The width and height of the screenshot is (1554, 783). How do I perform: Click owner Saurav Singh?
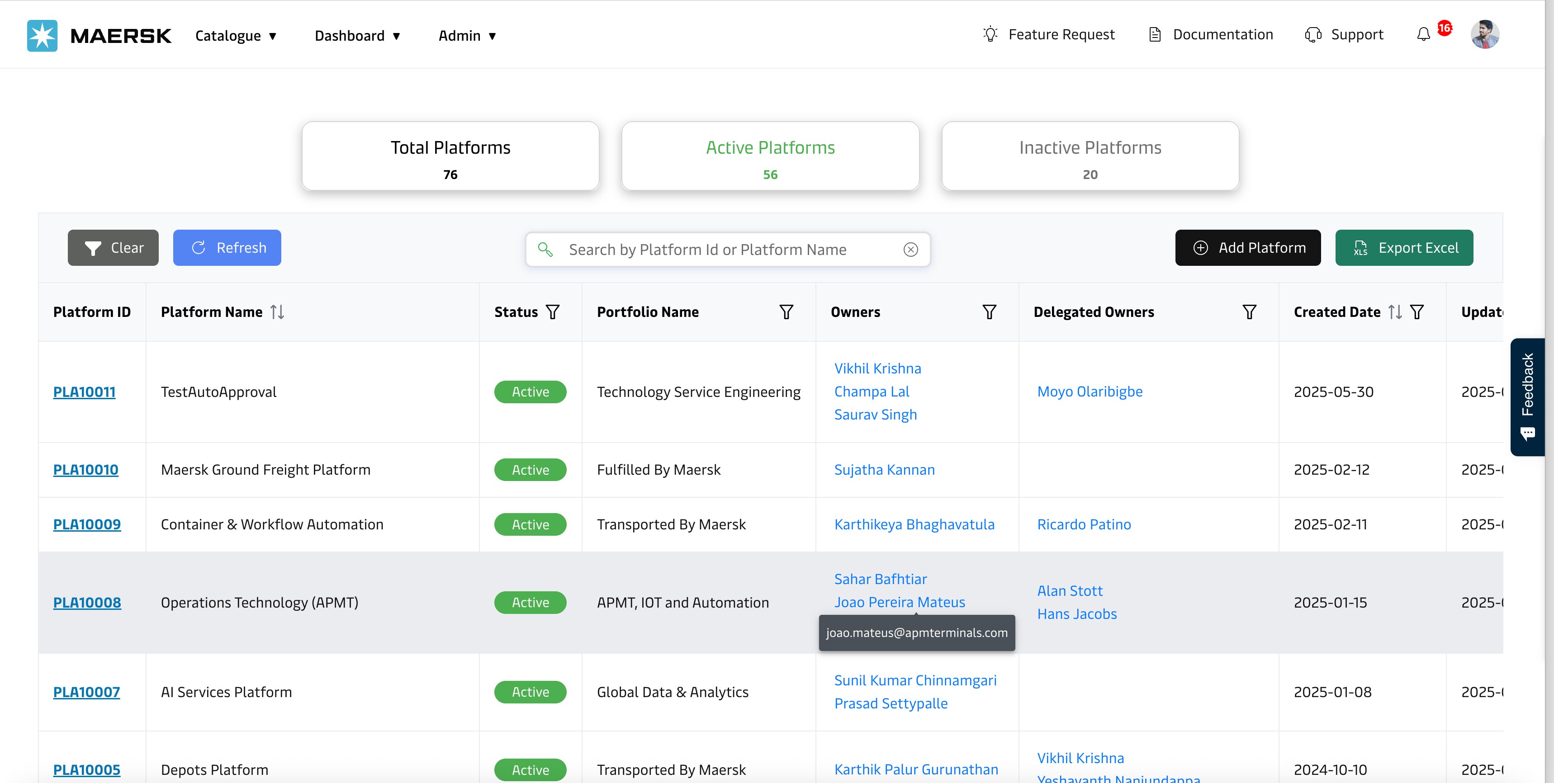(875, 415)
